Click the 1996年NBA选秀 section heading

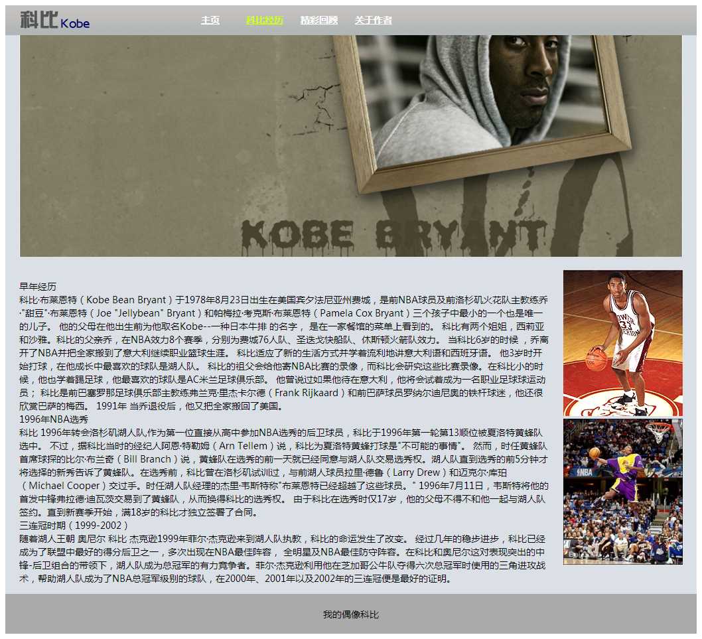click(54, 419)
